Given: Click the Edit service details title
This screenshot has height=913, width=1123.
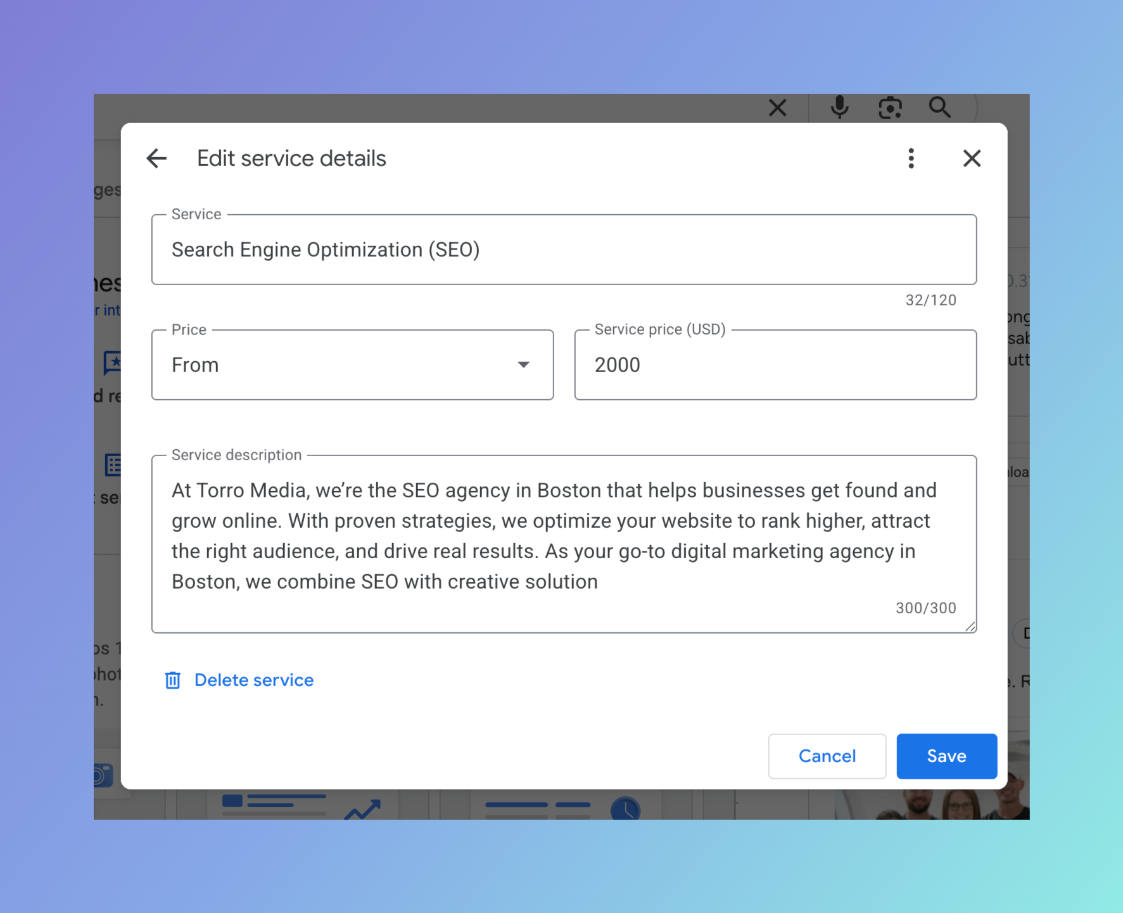Looking at the screenshot, I should (x=291, y=158).
